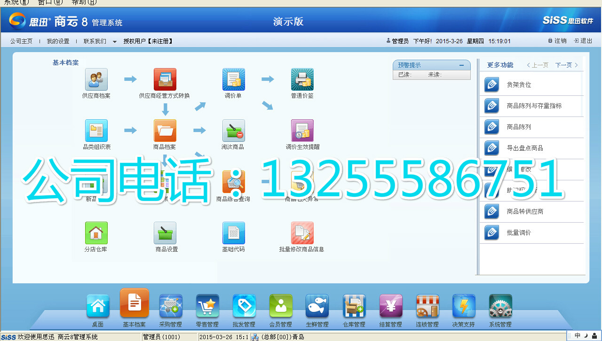Go to 桌面 desktop in bottom dock
Image resolution: width=602 pixels, height=341 pixels.
pyautogui.click(x=98, y=306)
